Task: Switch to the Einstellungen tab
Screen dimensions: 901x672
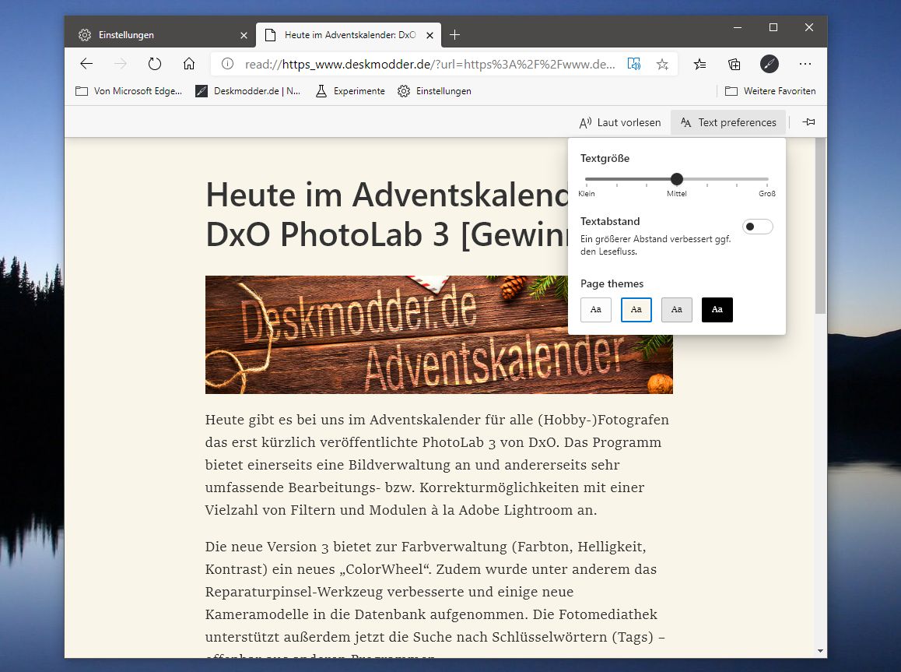Action: (160, 35)
